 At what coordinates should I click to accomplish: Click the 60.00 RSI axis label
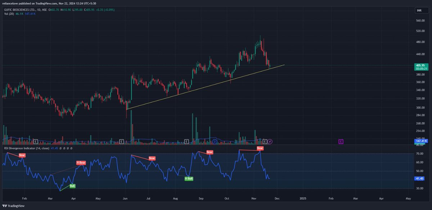pyautogui.click(x=420, y=162)
